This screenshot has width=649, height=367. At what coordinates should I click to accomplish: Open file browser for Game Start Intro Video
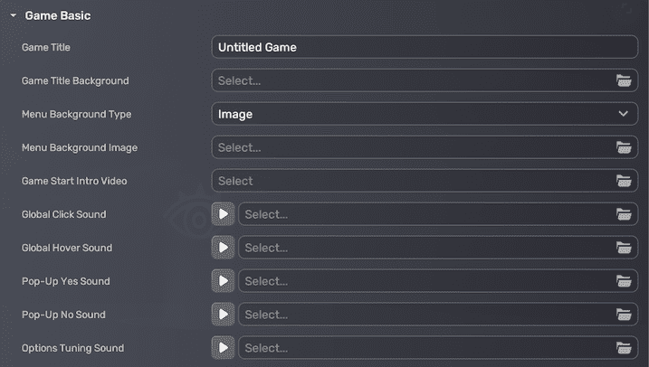[x=623, y=181]
